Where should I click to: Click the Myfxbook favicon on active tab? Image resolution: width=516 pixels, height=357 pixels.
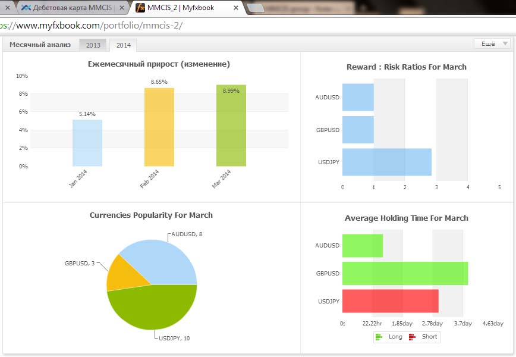[x=140, y=8]
